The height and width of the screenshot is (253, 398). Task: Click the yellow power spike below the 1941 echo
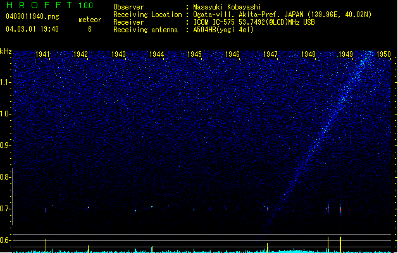(46, 245)
